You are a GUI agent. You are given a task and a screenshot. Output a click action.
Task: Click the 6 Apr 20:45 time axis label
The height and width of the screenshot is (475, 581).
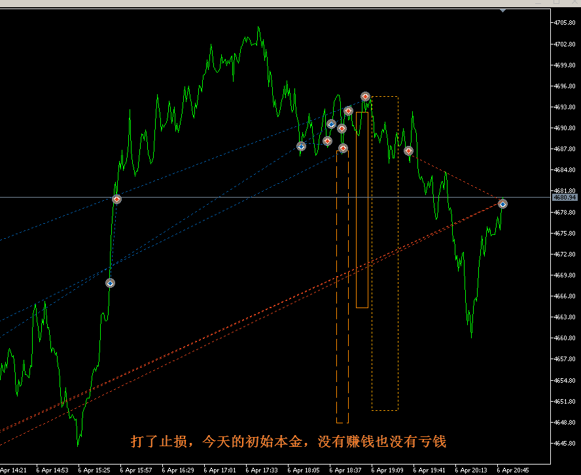tap(512, 470)
